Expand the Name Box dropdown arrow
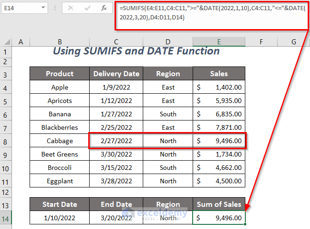Image resolution: width=310 pixels, height=229 pixels. pos(43,8)
